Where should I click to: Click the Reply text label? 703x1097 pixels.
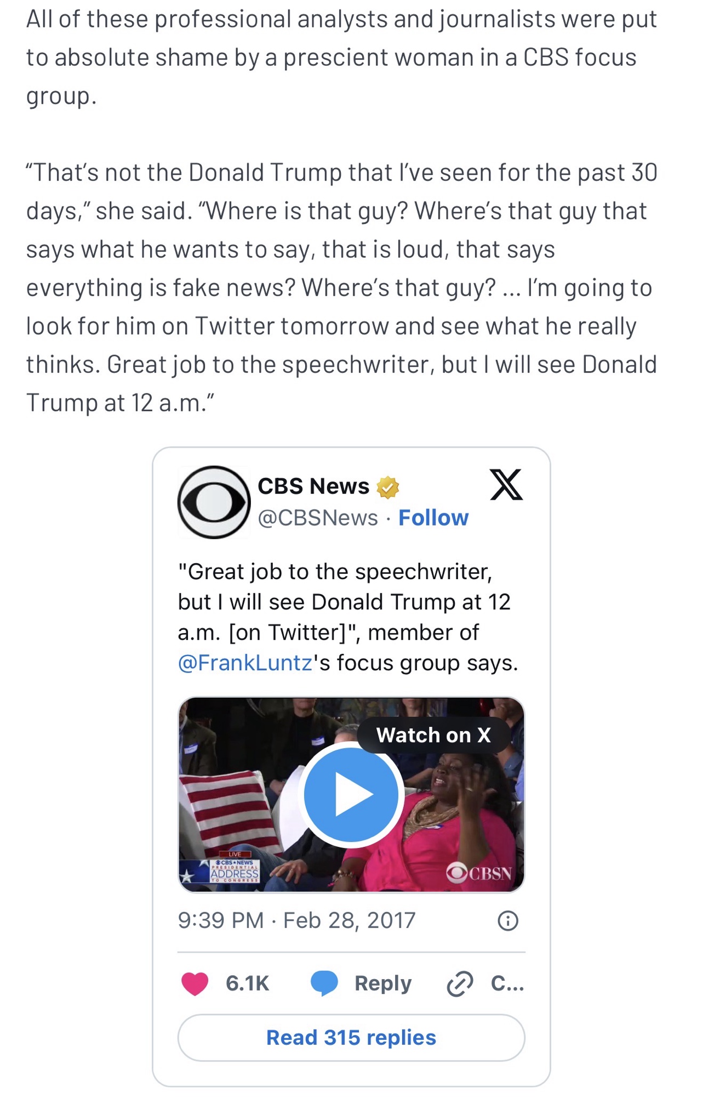[x=383, y=983]
